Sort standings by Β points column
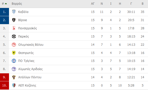The image size is (148, 90). 142,4
